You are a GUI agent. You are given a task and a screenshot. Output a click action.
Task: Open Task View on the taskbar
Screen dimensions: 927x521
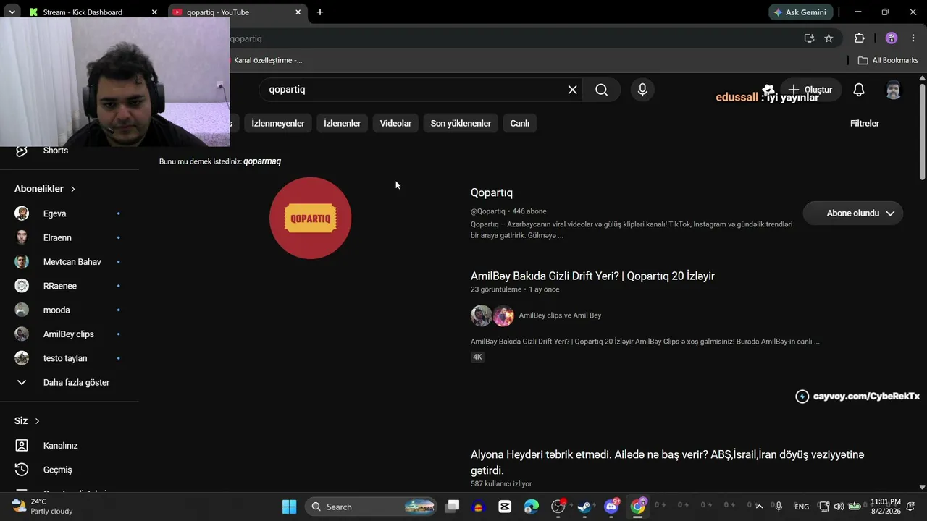(x=453, y=507)
